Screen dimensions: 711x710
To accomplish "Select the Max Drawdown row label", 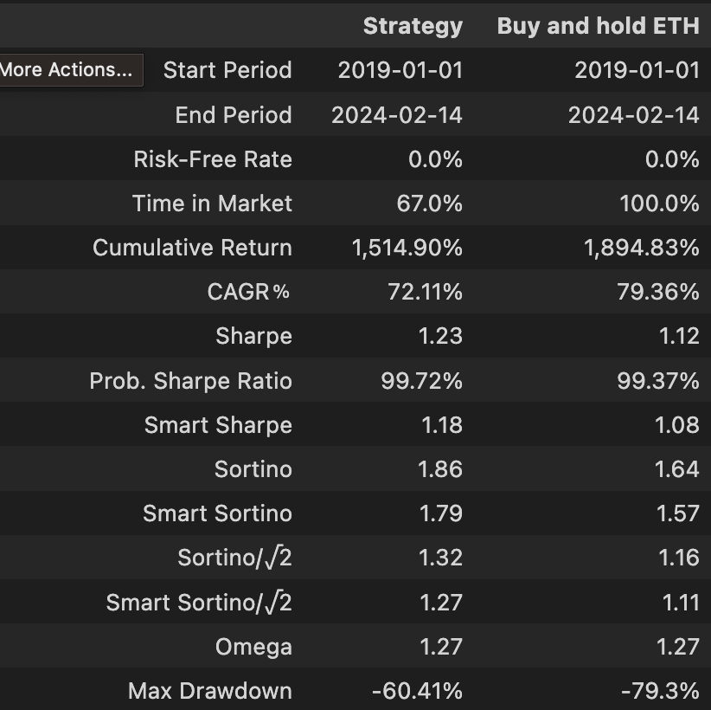I will 209,691.
